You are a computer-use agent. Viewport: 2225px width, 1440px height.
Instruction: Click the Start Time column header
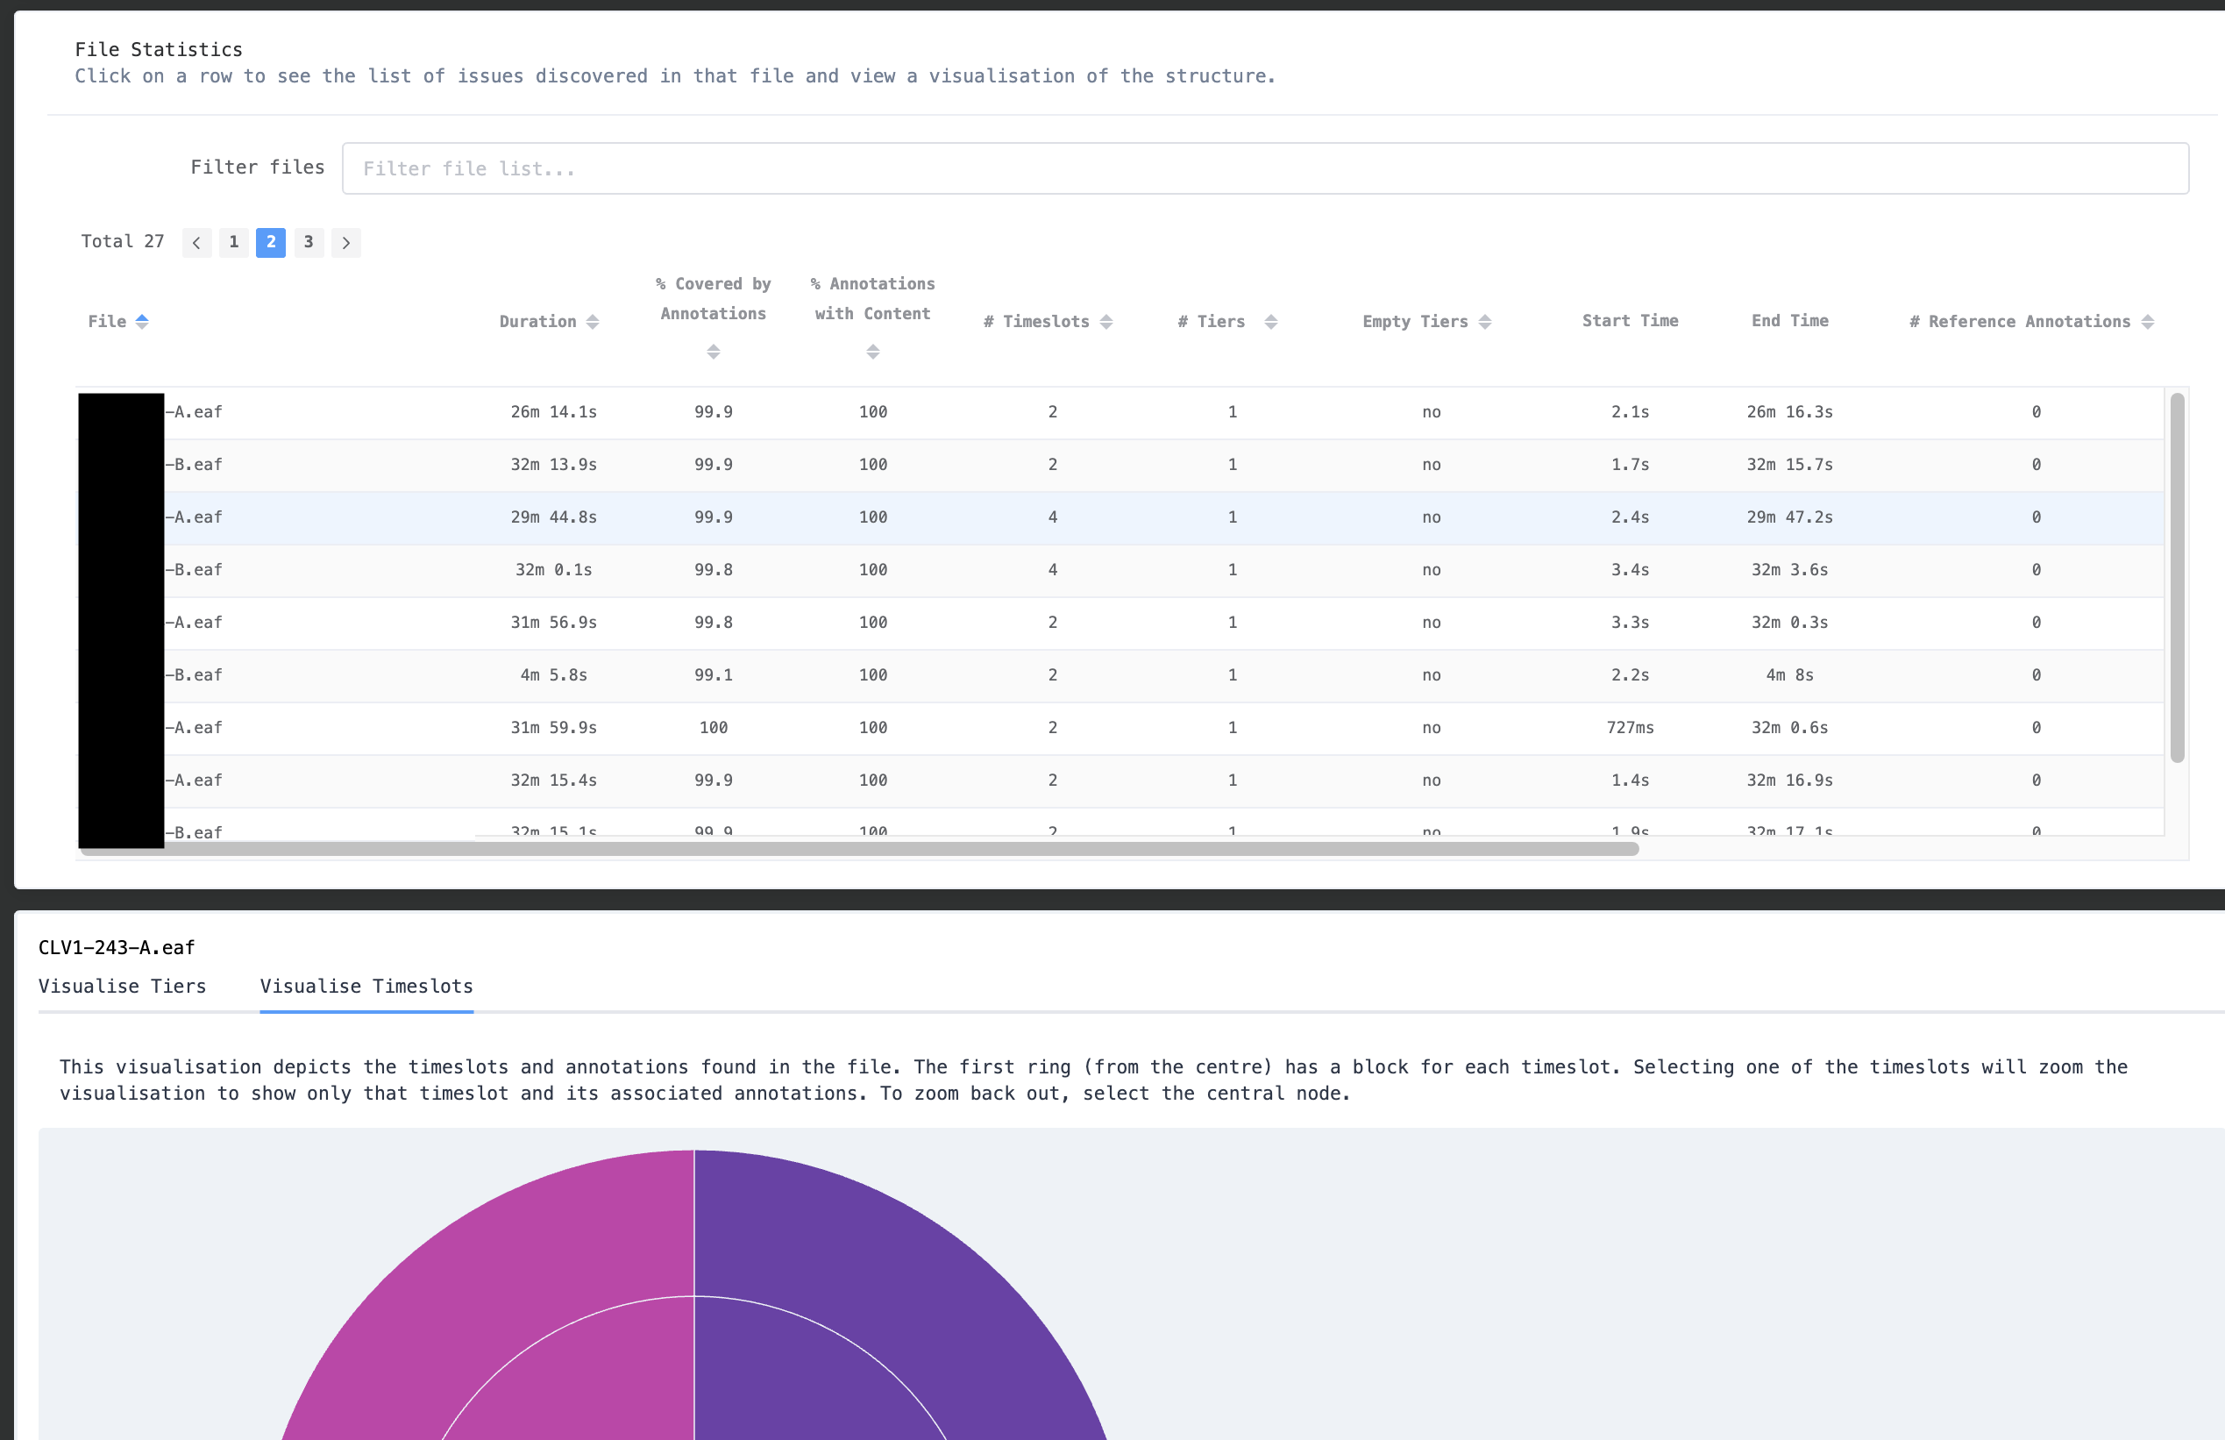(x=1630, y=321)
